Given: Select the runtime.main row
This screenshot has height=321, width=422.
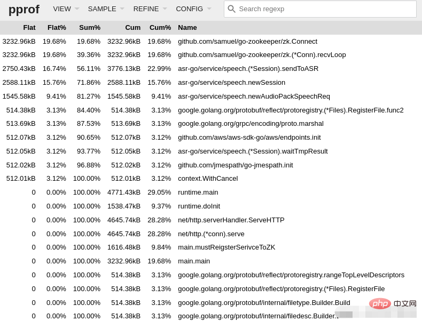Looking at the screenshot, I should pyautogui.click(x=198, y=192).
